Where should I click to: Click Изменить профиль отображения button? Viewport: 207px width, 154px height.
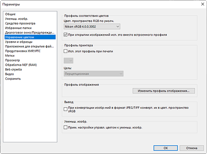click(x=163, y=91)
